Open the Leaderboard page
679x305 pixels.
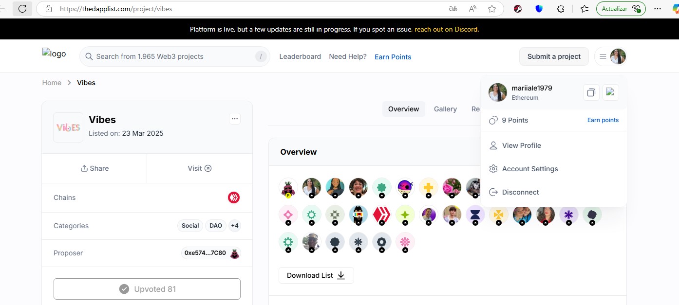pos(300,56)
